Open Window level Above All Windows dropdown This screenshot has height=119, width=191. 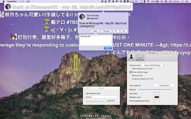point(153,65)
